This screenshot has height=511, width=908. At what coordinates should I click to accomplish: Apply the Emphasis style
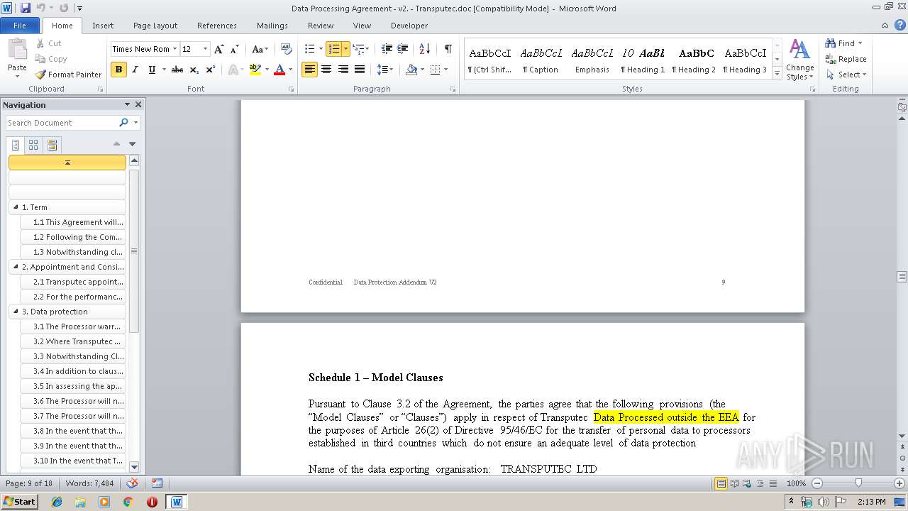(592, 60)
